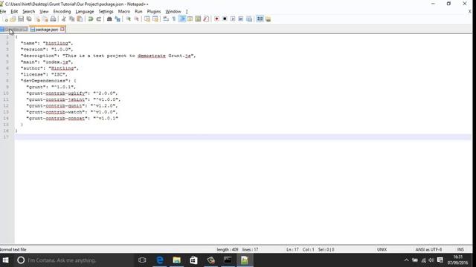Image resolution: width=476 pixels, height=267 pixels.
Task: Open Microsoft Edge from the taskbar
Action: pos(160,260)
